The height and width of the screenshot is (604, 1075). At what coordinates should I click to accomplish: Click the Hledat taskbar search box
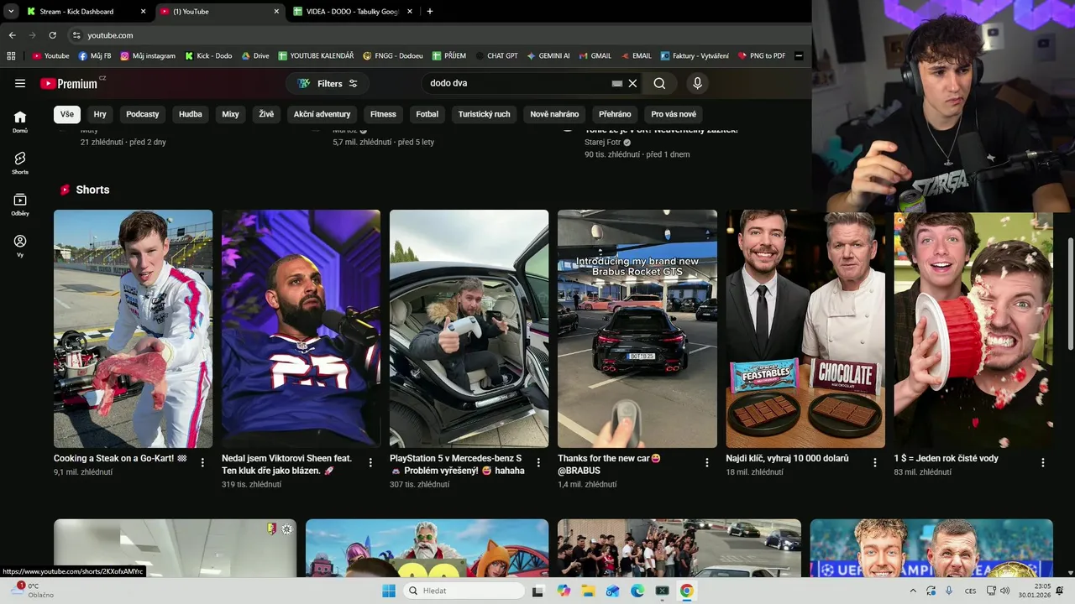[x=464, y=591]
